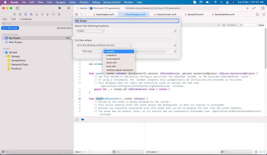This screenshot has width=267, height=155.
Task: Open Auto variables scope dropdown
Action: point(78,152)
